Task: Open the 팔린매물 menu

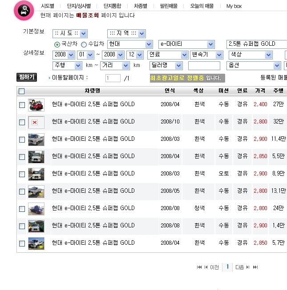Action: (169, 6)
